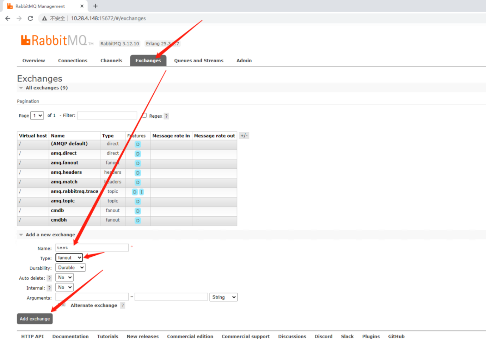The width and height of the screenshot is (486, 349).
Task: Open the Commercial edition link
Action: point(190,336)
